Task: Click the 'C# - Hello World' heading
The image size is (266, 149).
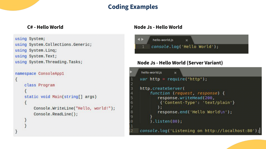Action: (x=45, y=27)
